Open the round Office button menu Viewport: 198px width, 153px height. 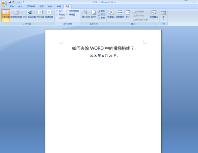[x=4, y=4]
